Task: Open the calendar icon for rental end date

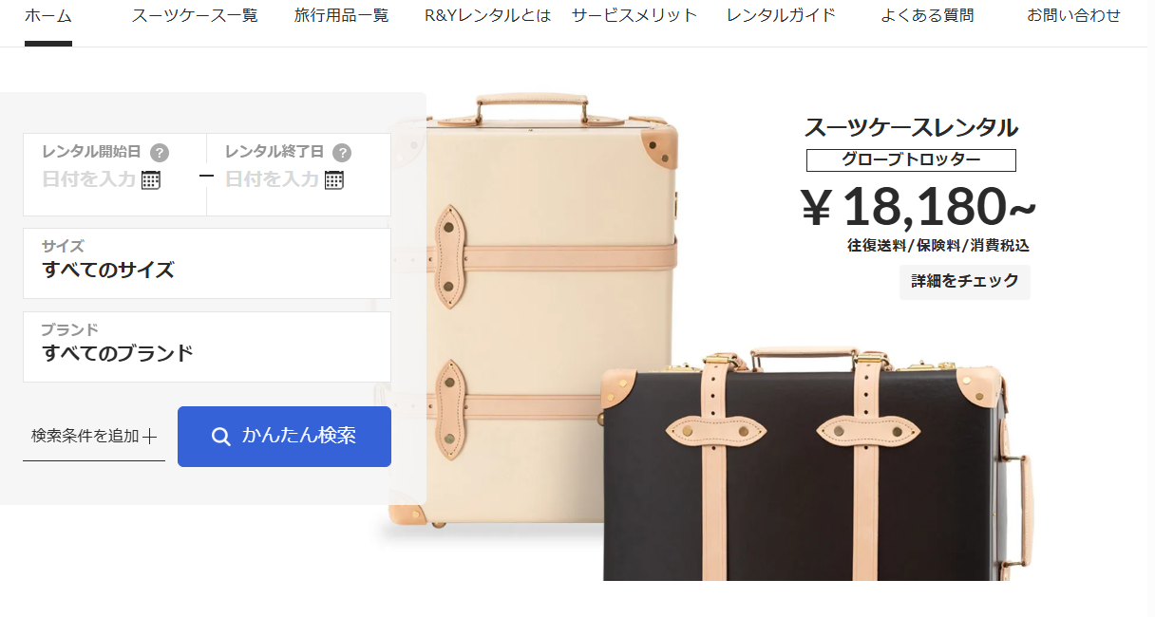Action: pyautogui.click(x=334, y=179)
